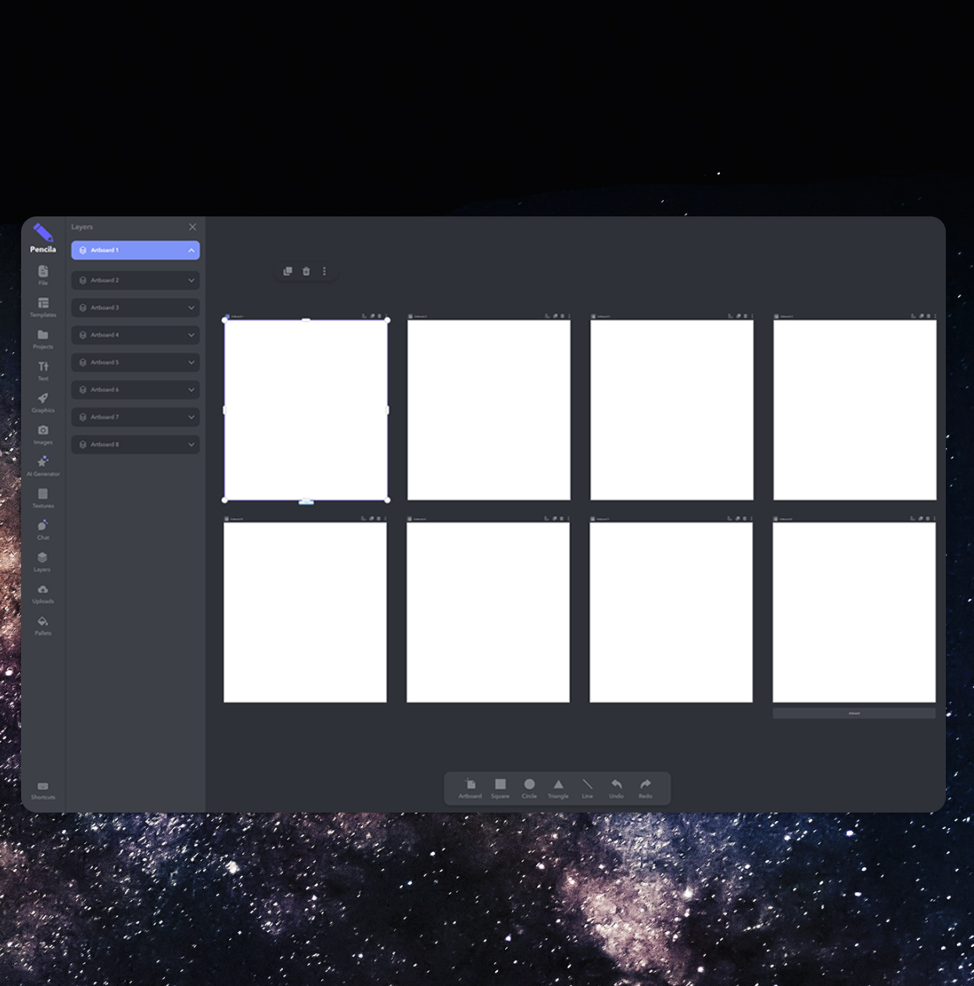The height and width of the screenshot is (986, 974).
Task: Open the Chat panel
Action: pos(43,530)
